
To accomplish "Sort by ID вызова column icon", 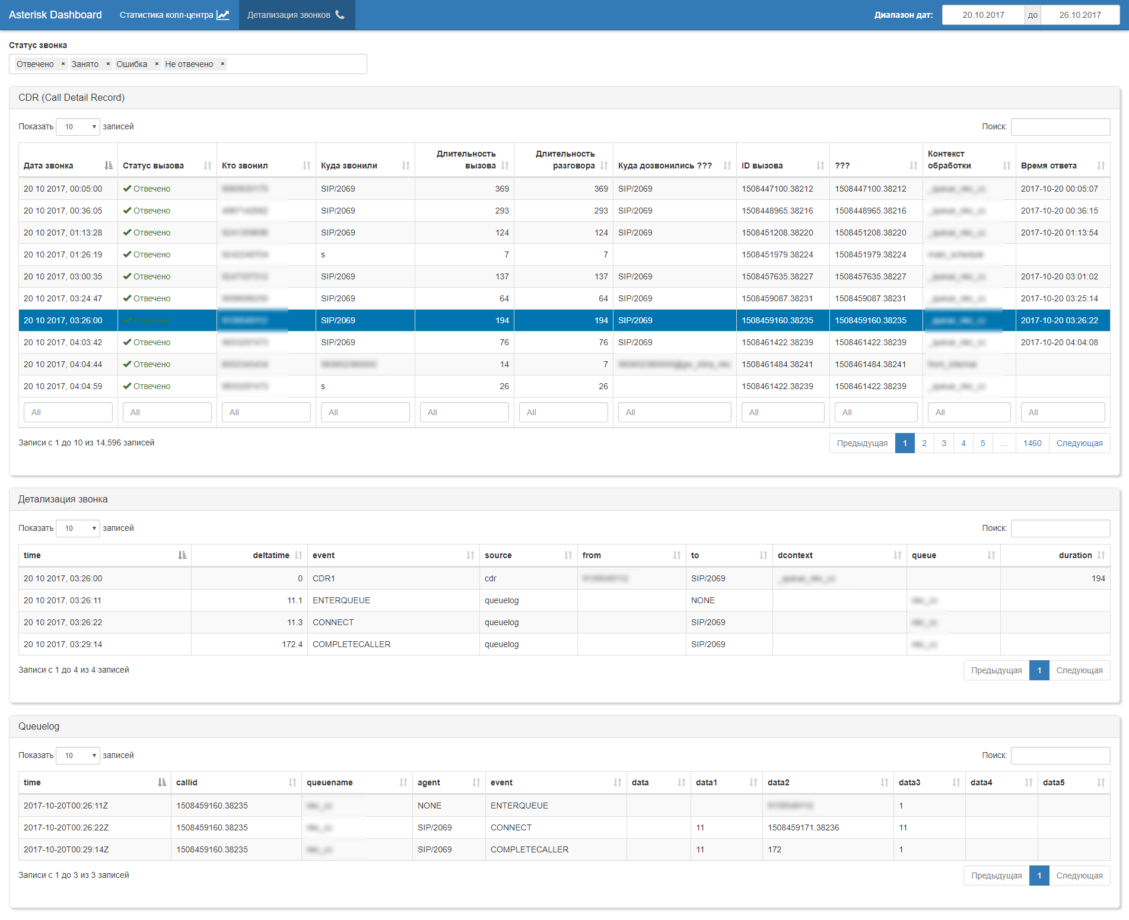I will click(x=820, y=165).
